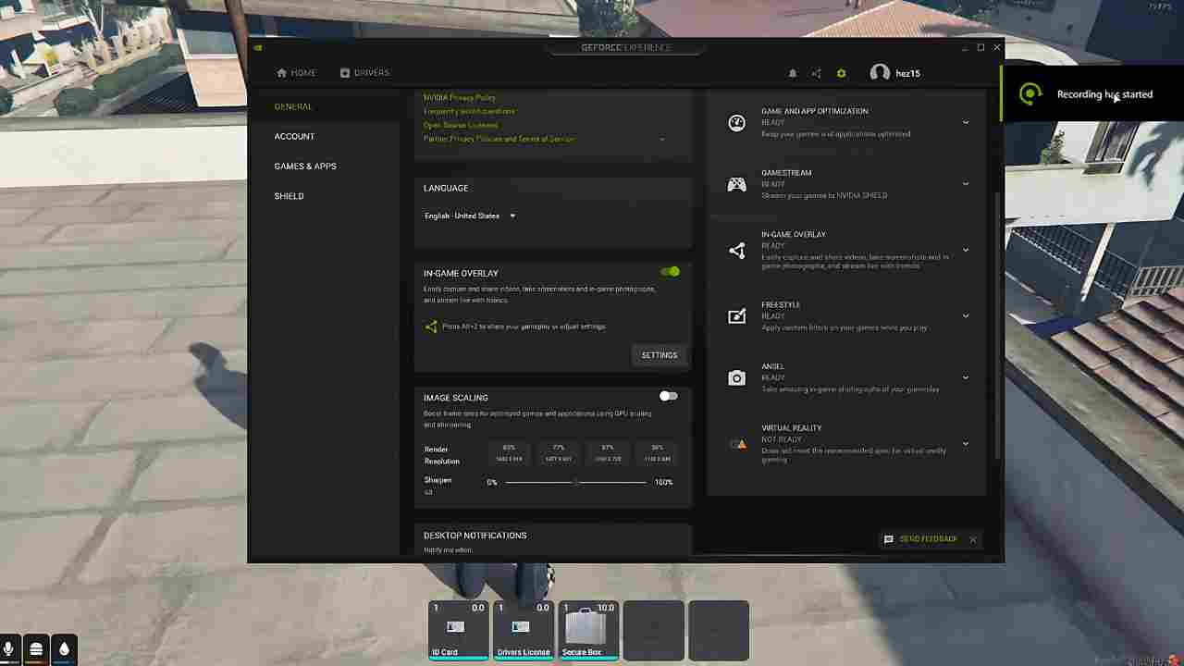Image resolution: width=1184 pixels, height=666 pixels.
Task: Click the Ansel camera icon
Action: [736, 377]
